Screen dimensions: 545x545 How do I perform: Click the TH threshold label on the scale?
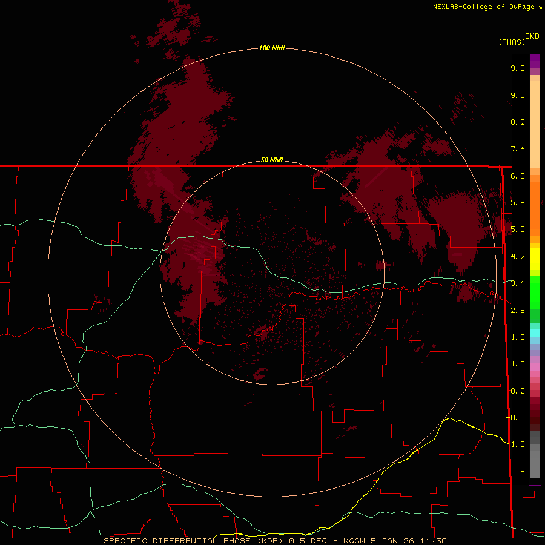520,472
